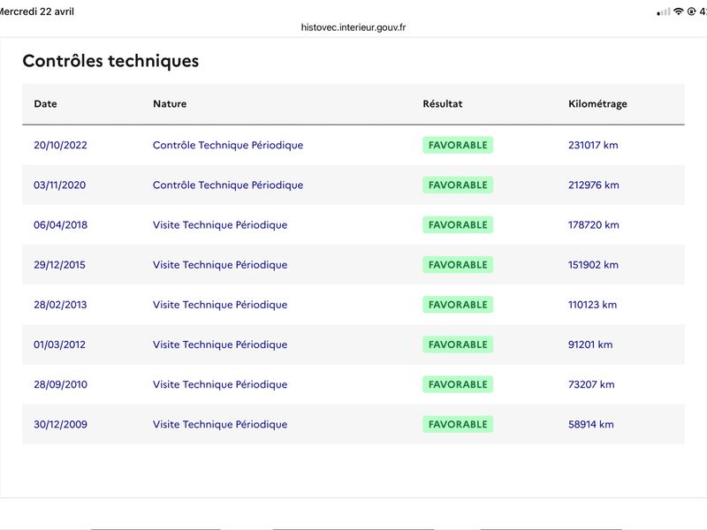Tap the histovec.interieur.gouv.fr address bar
The height and width of the screenshot is (530, 707).
click(x=353, y=27)
